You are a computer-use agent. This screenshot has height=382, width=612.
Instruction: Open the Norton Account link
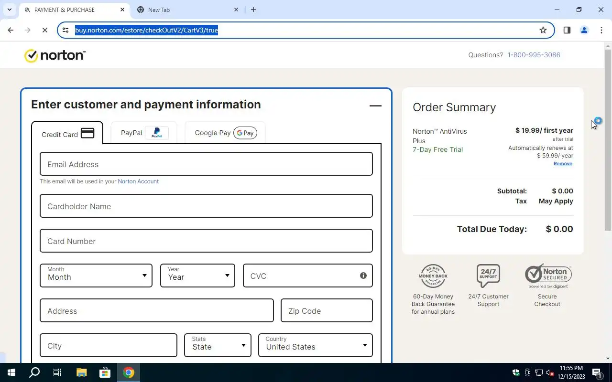point(138,181)
